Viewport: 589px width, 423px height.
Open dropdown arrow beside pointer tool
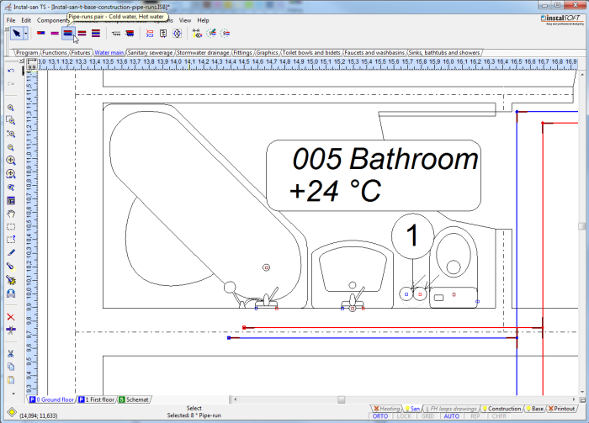click(x=27, y=34)
